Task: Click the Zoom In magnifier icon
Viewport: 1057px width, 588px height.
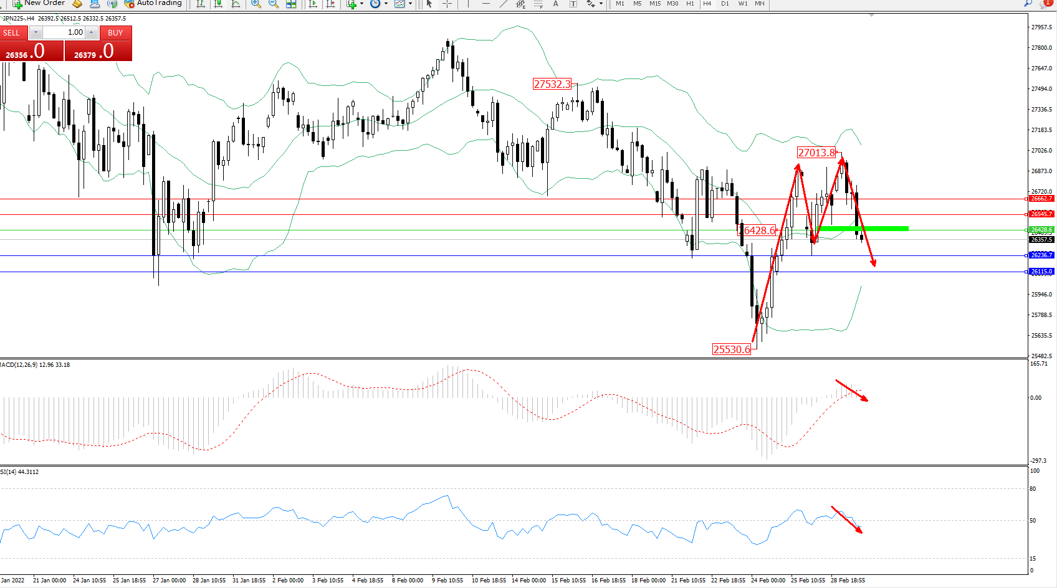Action: pyautogui.click(x=256, y=4)
